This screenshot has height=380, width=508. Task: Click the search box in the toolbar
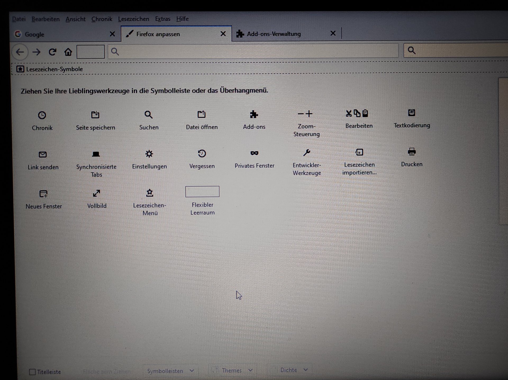(456, 50)
